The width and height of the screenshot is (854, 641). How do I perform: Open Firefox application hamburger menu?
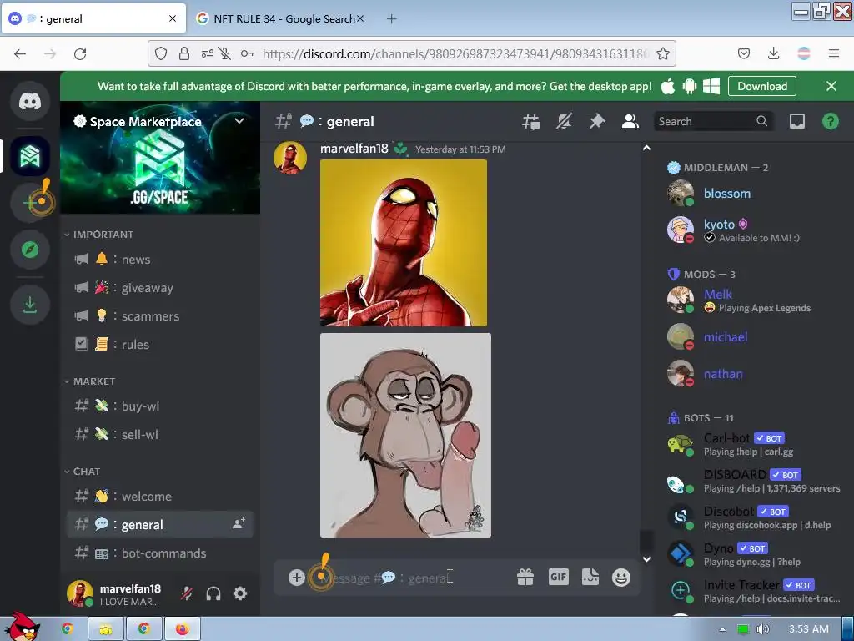pyautogui.click(x=834, y=53)
